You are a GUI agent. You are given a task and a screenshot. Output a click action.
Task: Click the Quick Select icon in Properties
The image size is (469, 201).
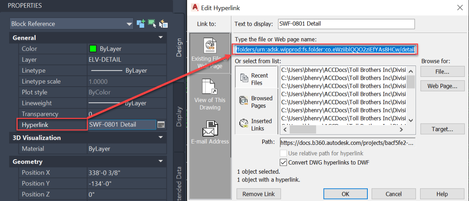(x=163, y=24)
